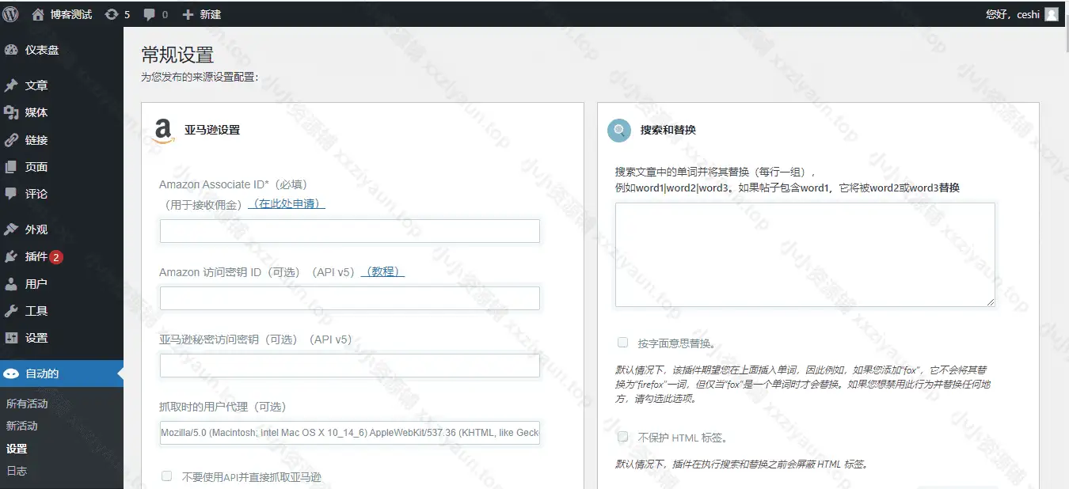Check the 不保护 HTML 标签 option
Screen dimensions: 1069x489
623,437
